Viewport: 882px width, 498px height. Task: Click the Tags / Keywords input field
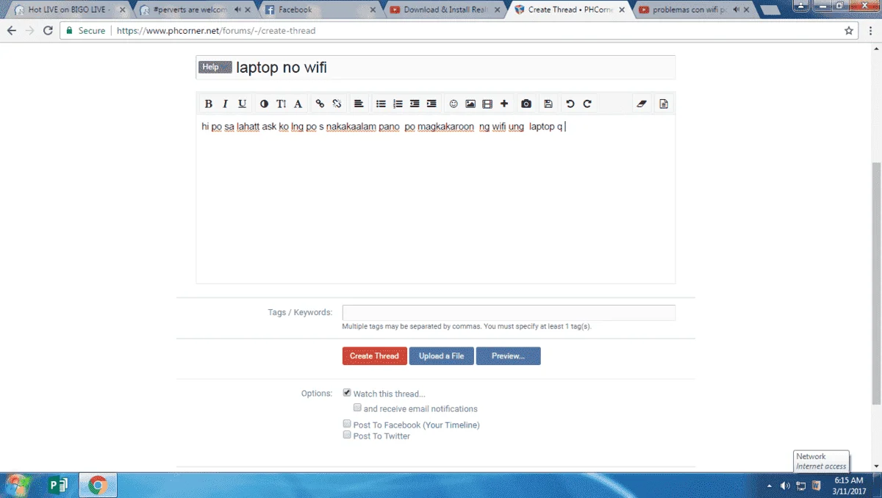[509, 313]
